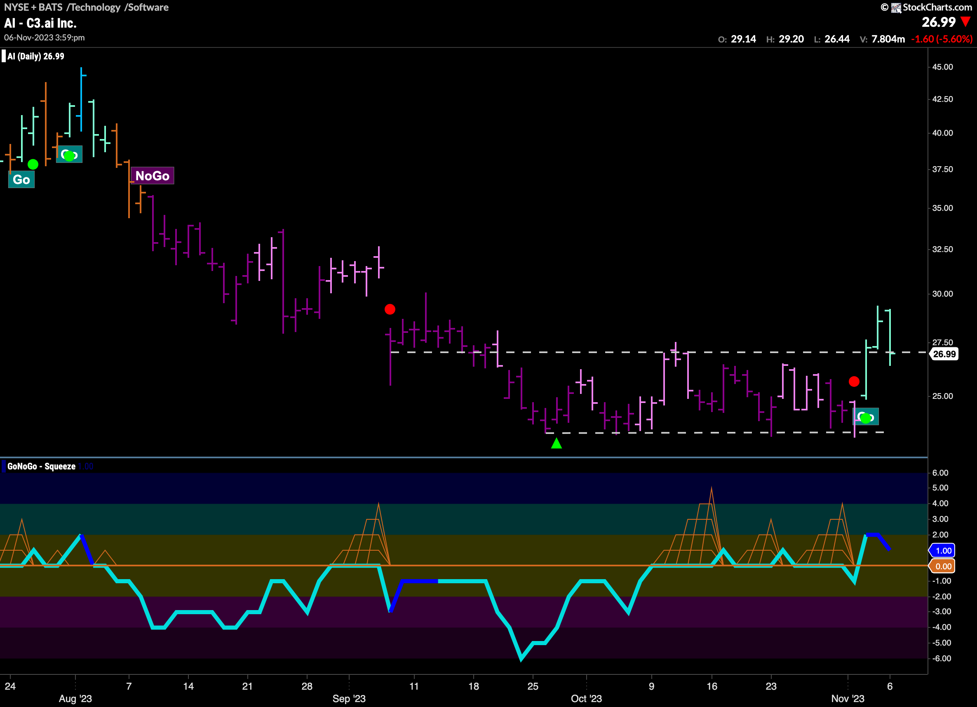Click the 45.00 price axis label
The height and width of the screenshot is (707, 977).
942,67
